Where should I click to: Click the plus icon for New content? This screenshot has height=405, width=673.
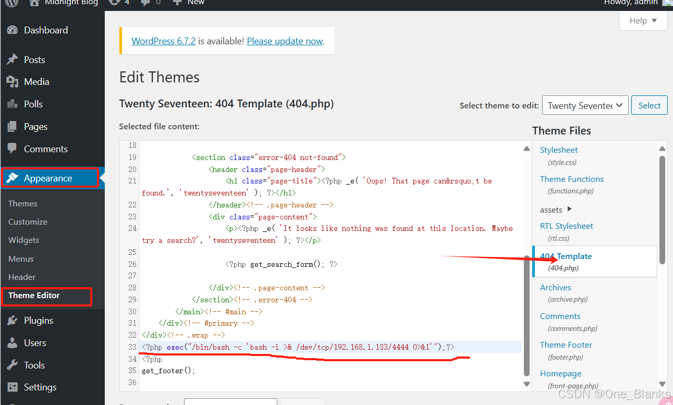tap(177, 3)
